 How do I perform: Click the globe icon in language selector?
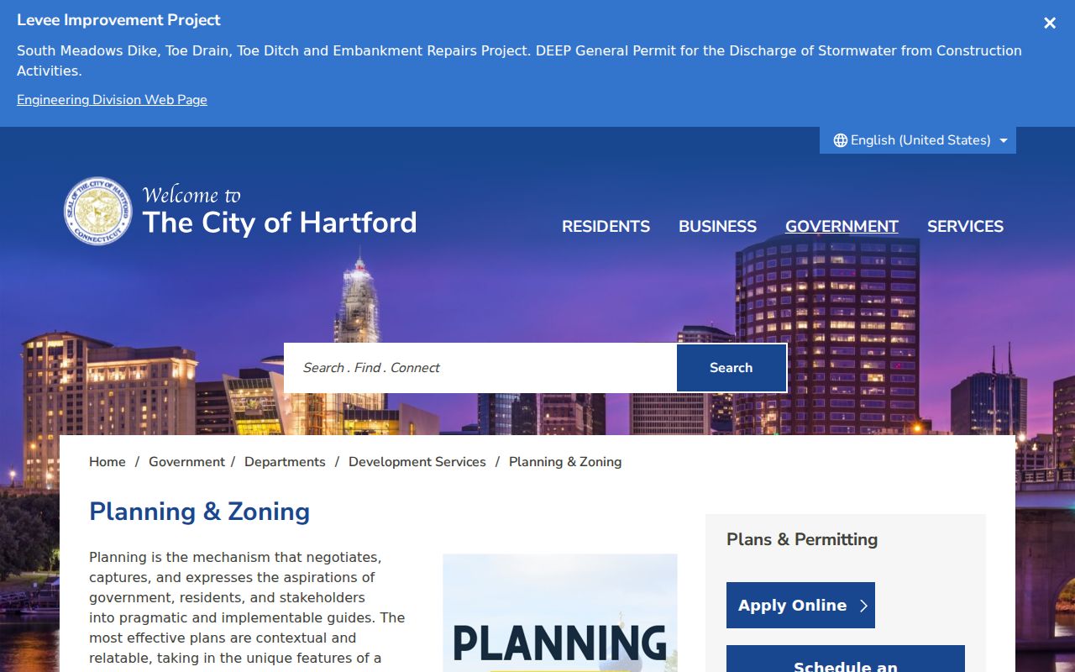pos(840,140)
